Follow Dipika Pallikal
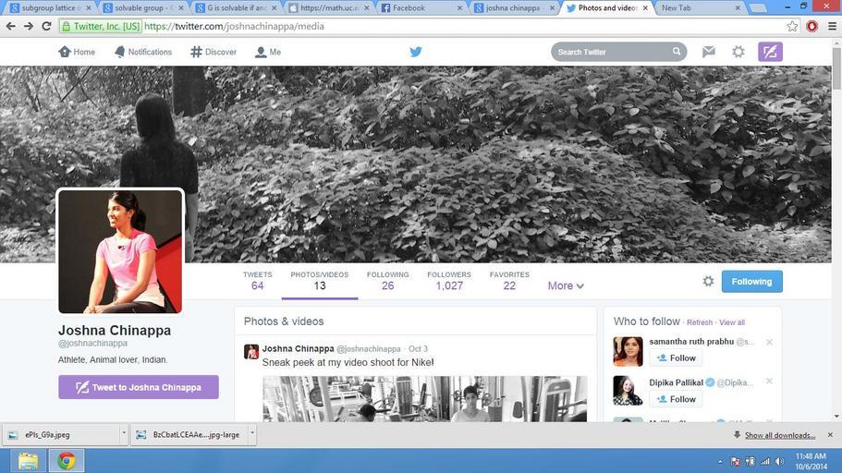 point(676,399)
